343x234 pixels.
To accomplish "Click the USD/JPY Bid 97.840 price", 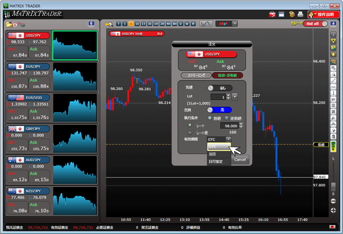I will tap(17, 52).
